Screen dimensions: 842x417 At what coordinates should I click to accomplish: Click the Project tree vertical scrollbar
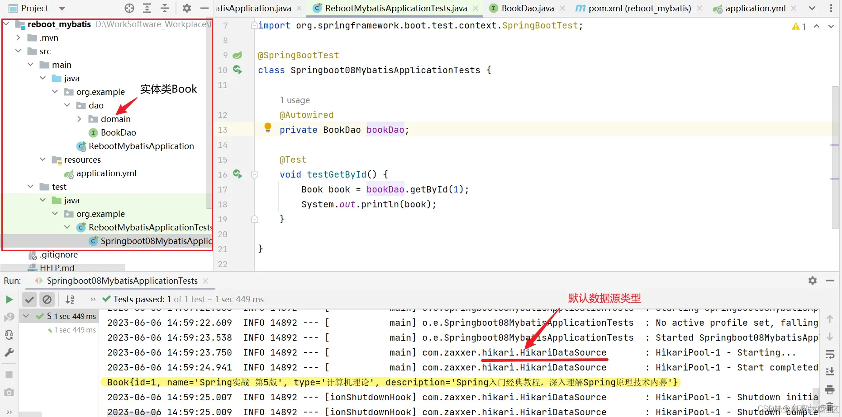(209, 113)
